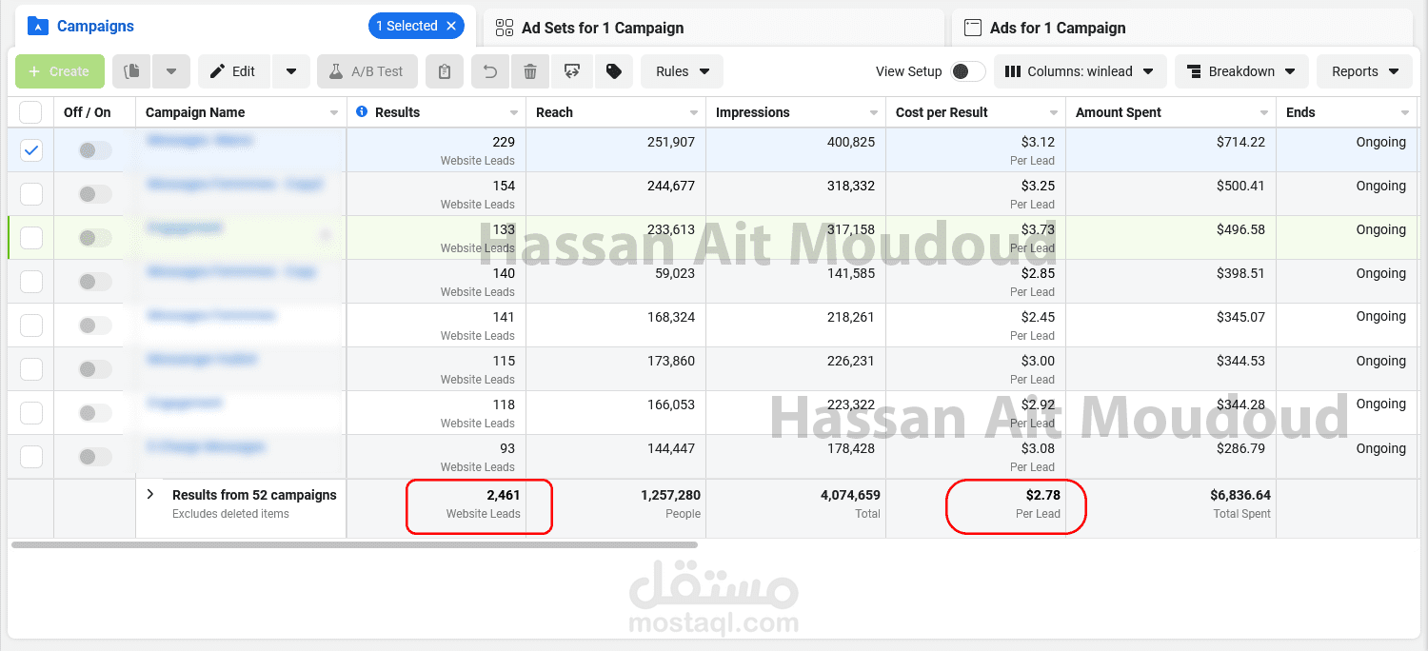Click the 4,074,659 Total impressions value
The width and height of the screenshot is (1428, 651).
click(x=850, y=495)
